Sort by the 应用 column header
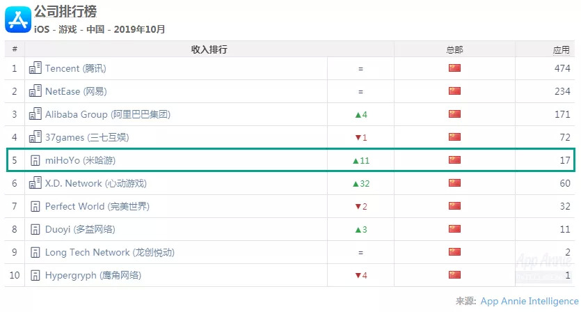Screen dimensions: 581x312 click(x=561, y=49)
